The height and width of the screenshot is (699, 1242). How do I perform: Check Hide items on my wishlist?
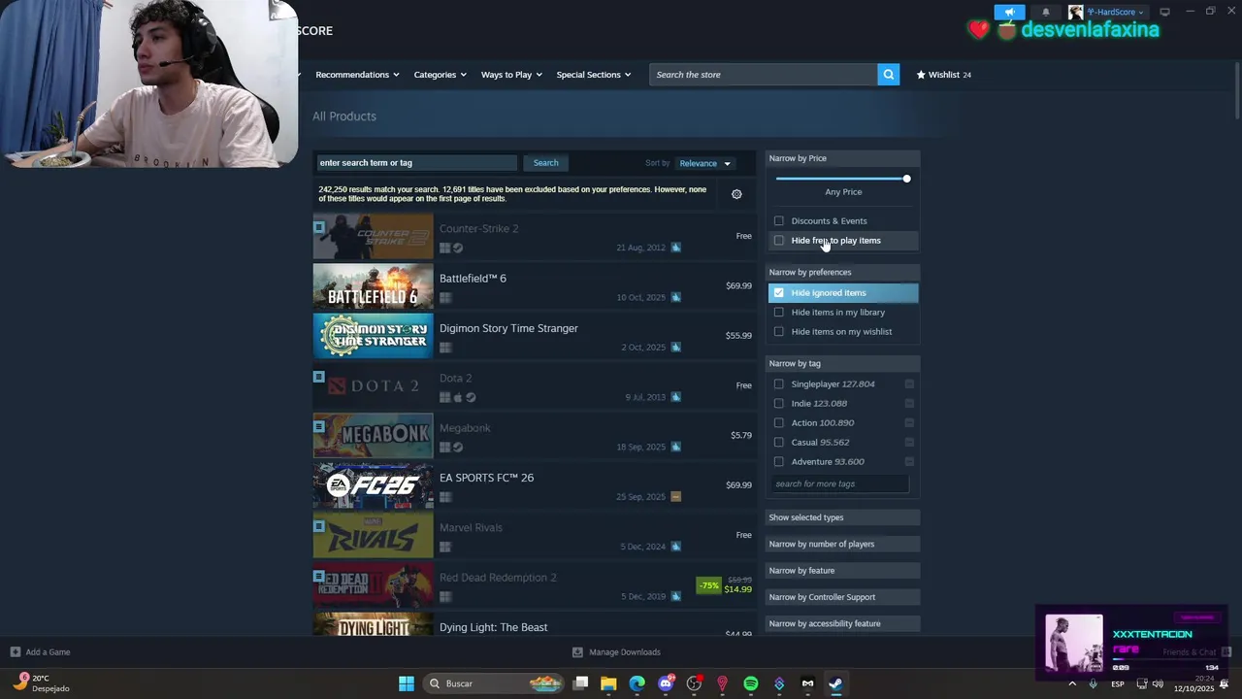pyautogui.click(x=778, y=332)
